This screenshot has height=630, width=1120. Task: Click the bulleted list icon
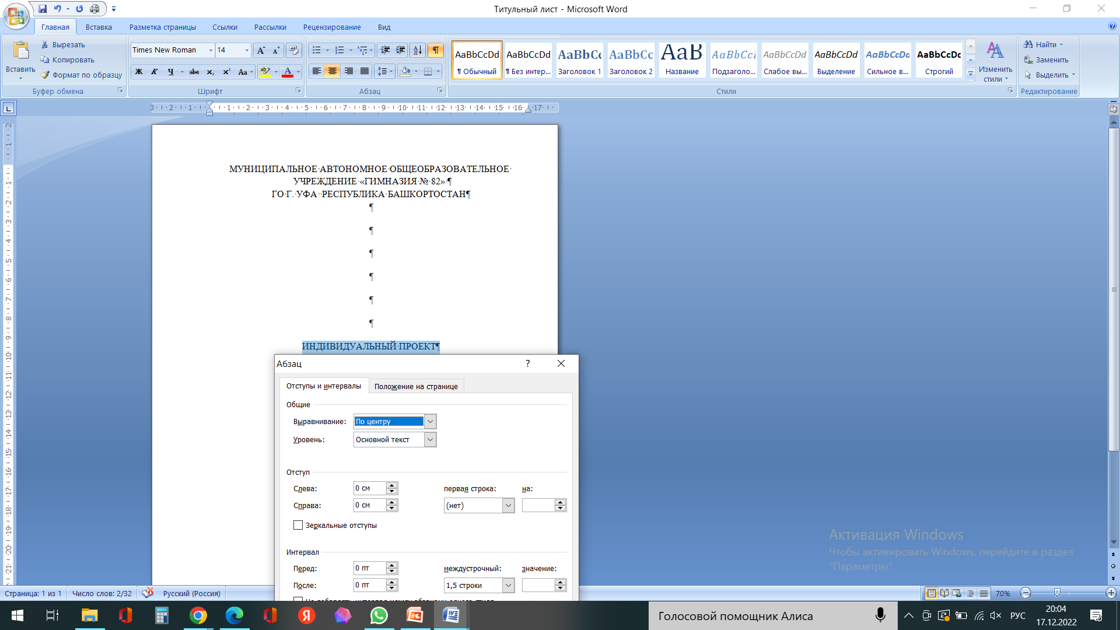[316, 50]
